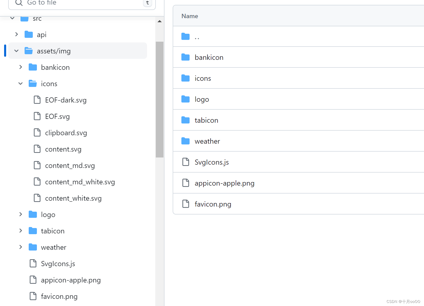Select EOF-dark.svg in the file tree
The image size is (424, 306).
point(66,100)
